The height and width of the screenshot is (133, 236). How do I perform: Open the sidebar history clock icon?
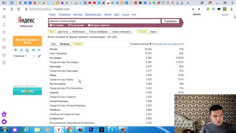pyautogui.click(x=4, y=40)
